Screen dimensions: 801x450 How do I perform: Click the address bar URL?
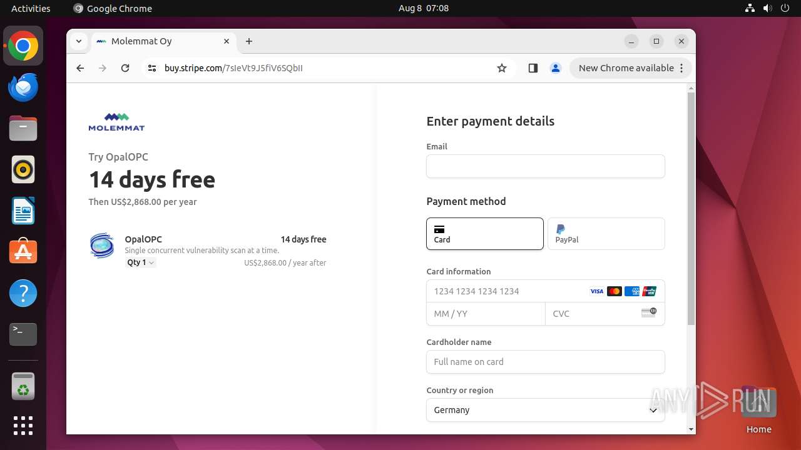233,68
